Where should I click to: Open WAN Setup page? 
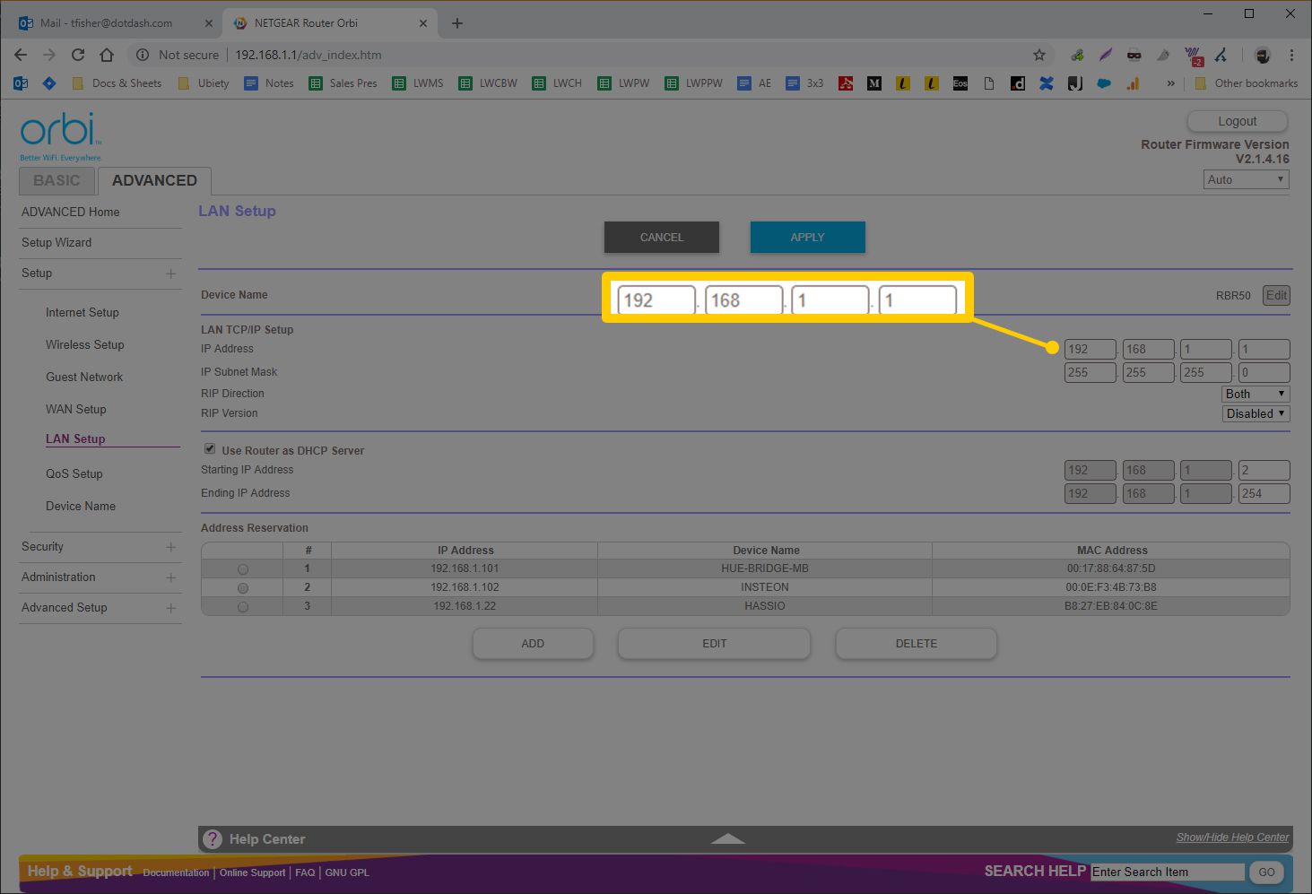pos(76,409)
